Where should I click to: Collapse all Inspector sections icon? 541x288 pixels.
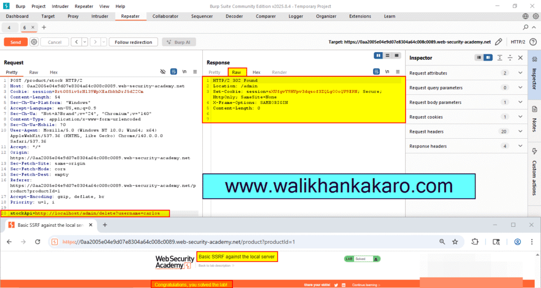pos(510,57)
